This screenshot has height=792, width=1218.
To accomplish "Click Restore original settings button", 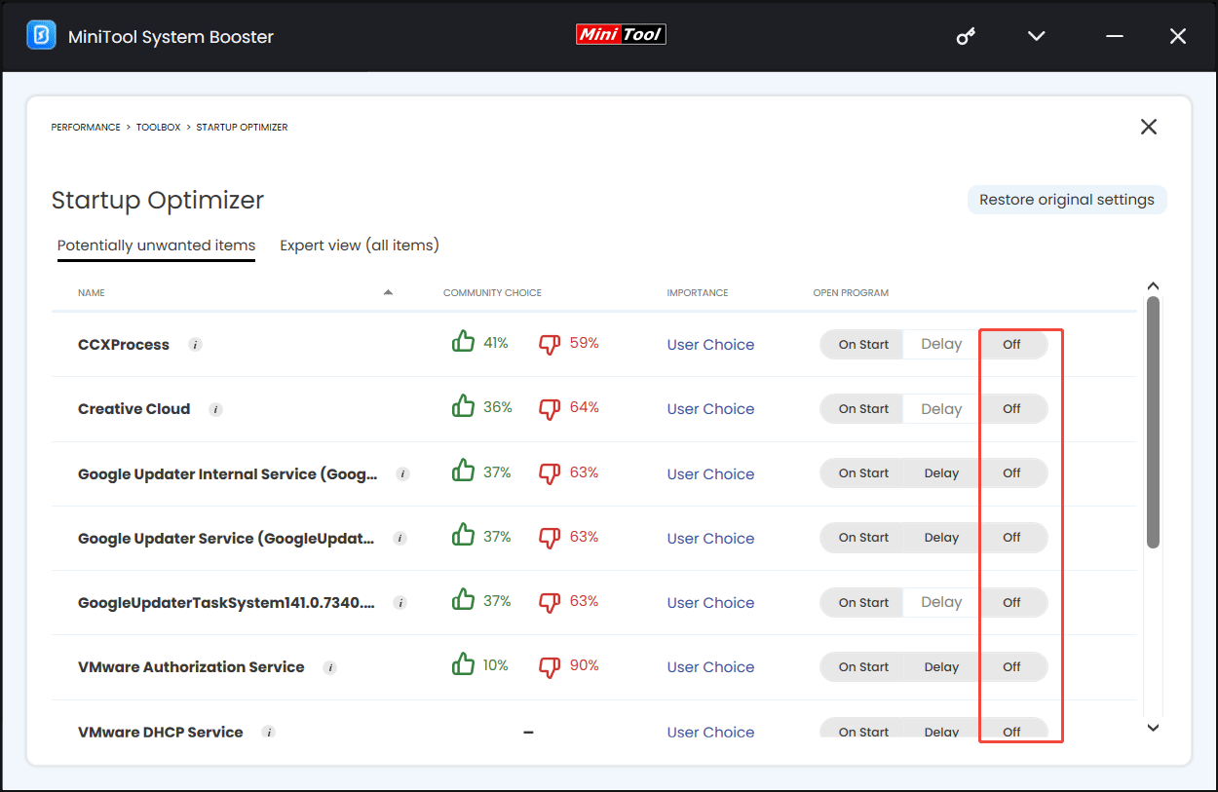I will [1067, 200].
